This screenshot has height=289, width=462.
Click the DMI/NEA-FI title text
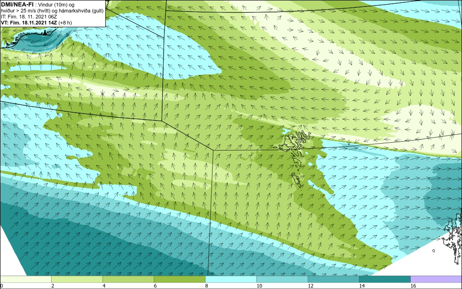(x=18, y=4)
